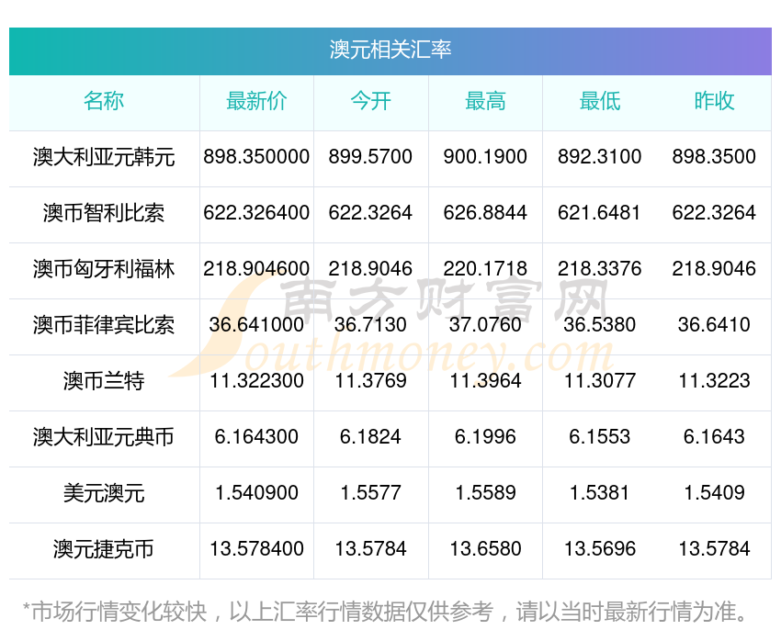781x641 pixels.
Task: Click the 澳币智利比索 row name
Action: pos(104,213)
